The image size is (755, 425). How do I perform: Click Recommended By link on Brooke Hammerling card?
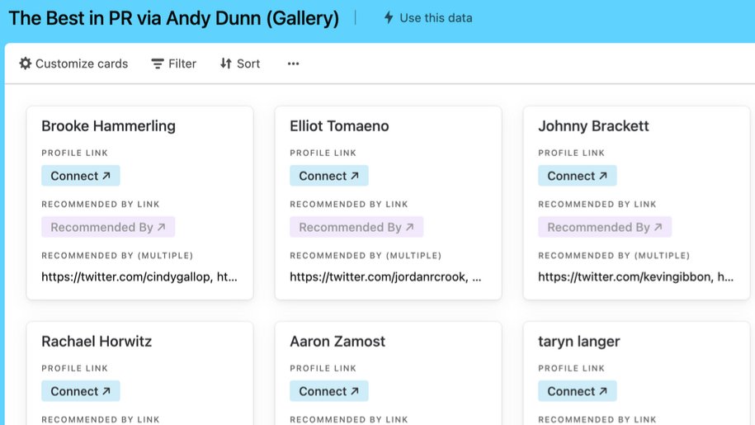pyautogui.click(x=108, y=227)
